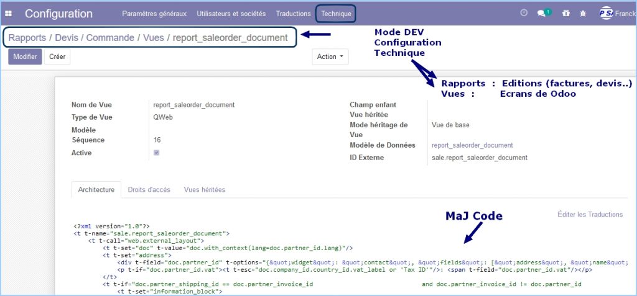
Task: Click the Modèle field label
Action: tap(83, 130)
